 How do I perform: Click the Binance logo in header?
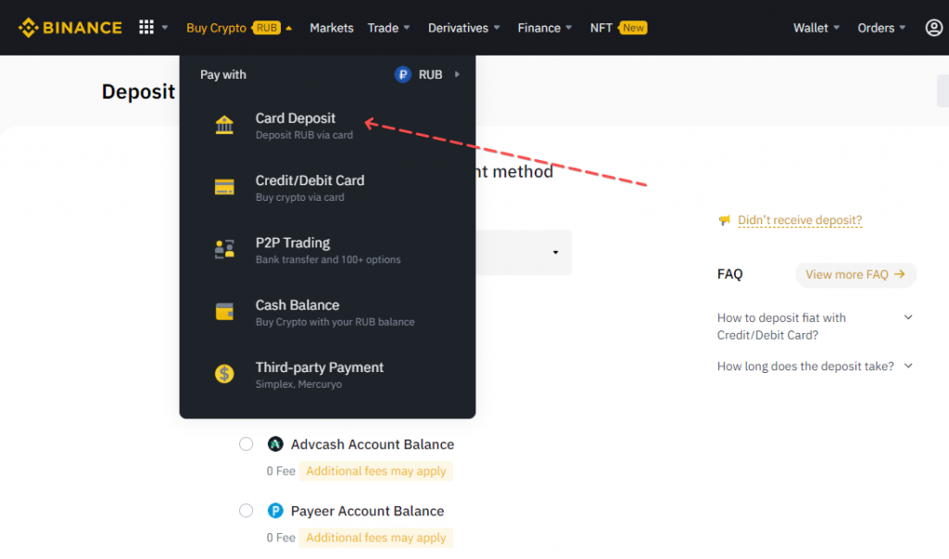[70, 28]
